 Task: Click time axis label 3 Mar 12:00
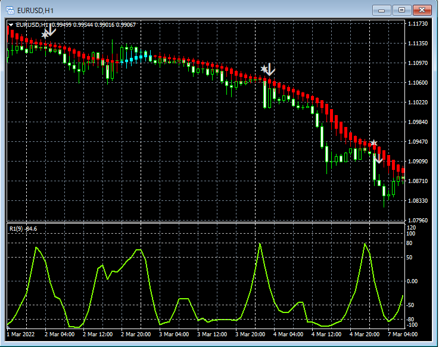[212, 334]
